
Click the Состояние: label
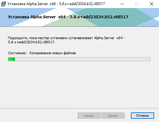pyautogui.click(x=17, y=53)
